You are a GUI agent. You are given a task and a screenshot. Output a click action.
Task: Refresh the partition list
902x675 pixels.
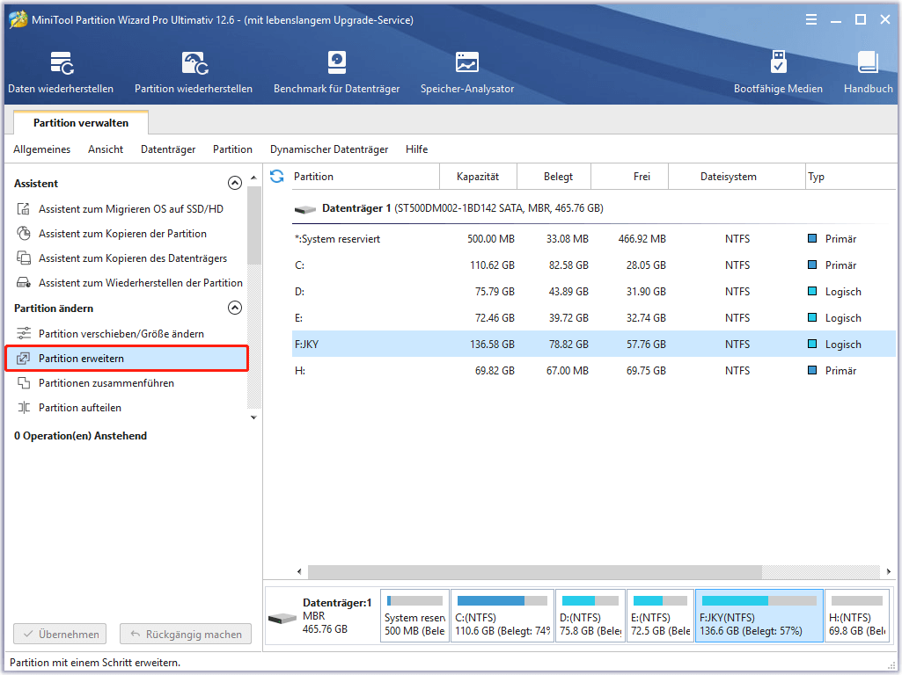coord(276,177)
